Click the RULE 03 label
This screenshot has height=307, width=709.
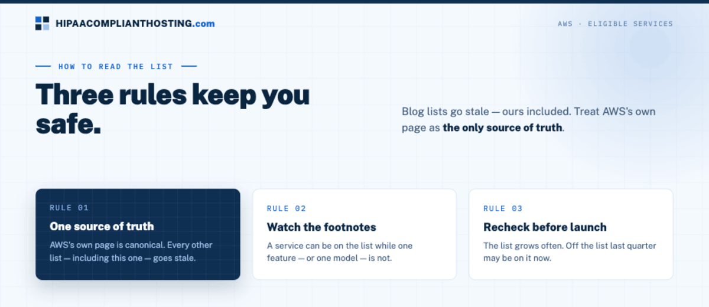coord(503,208)
